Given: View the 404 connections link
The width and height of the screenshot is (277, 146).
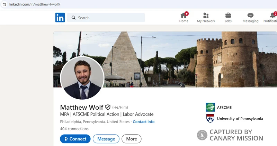Looking at the screenshot, I should click(x=74, y=129).
